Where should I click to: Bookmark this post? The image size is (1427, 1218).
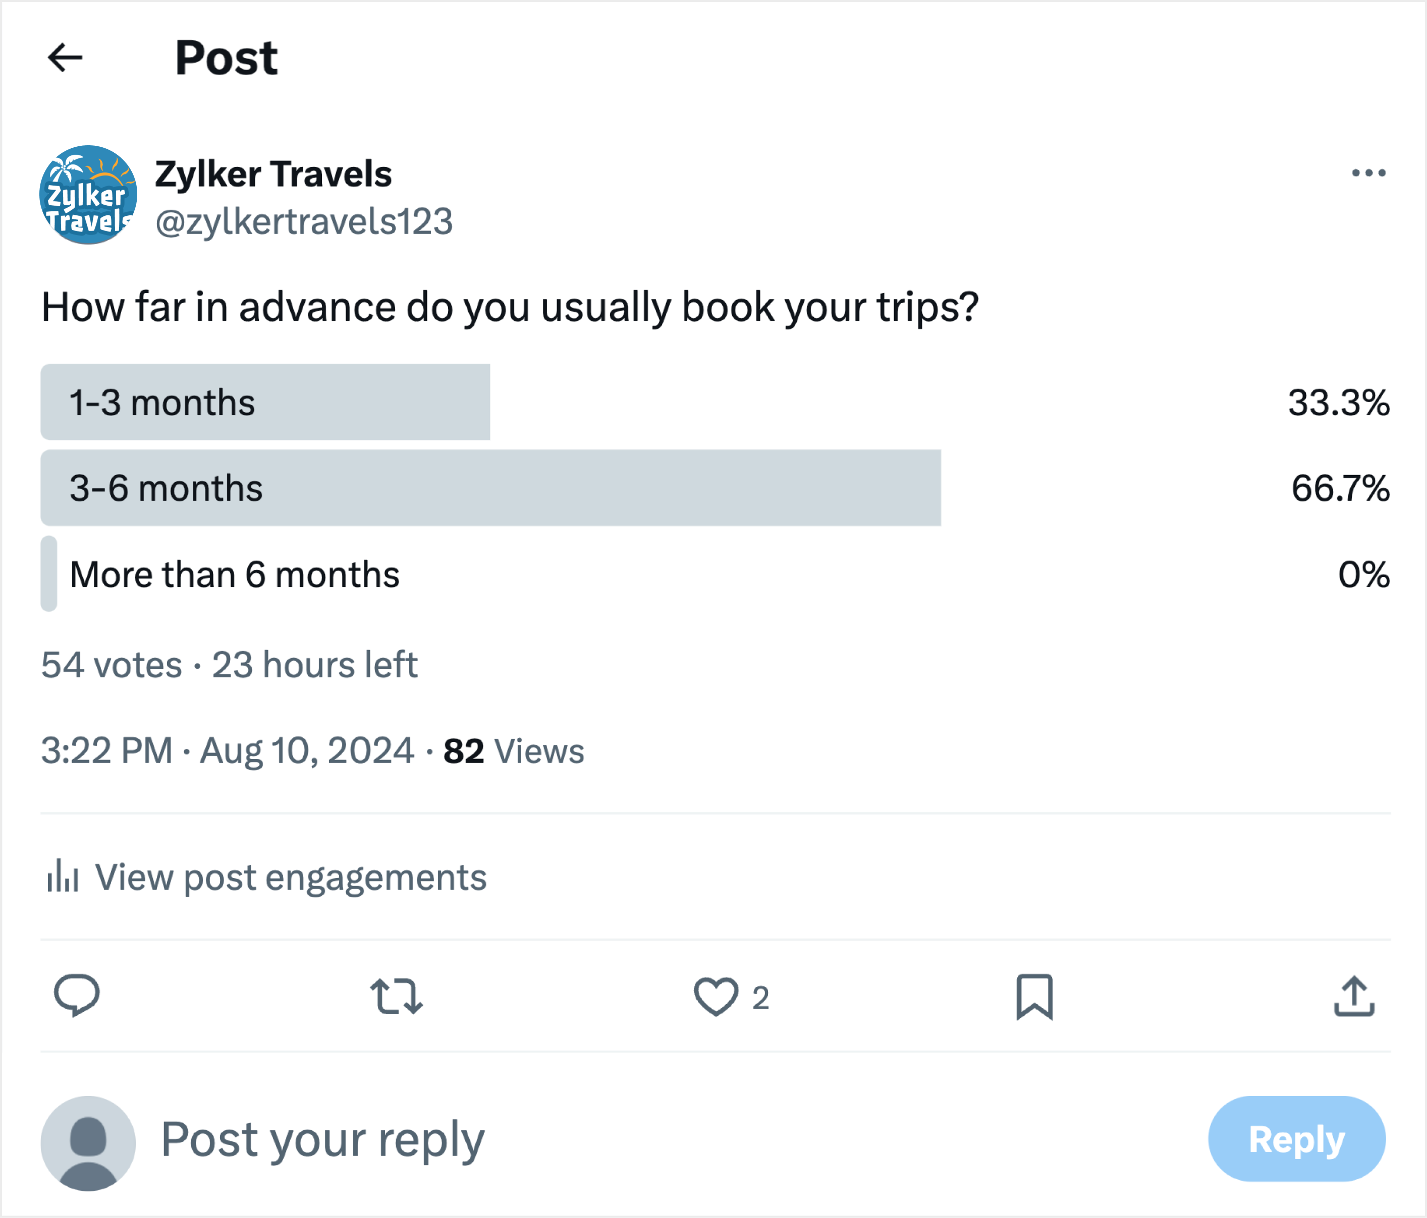(x=1034, y=996)
